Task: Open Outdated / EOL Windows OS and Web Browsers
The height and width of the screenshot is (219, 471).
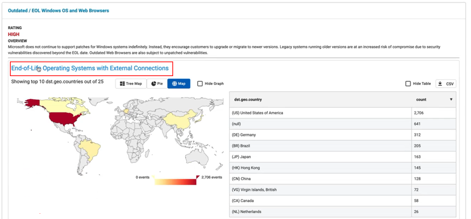Action: (x=58, y=11)
